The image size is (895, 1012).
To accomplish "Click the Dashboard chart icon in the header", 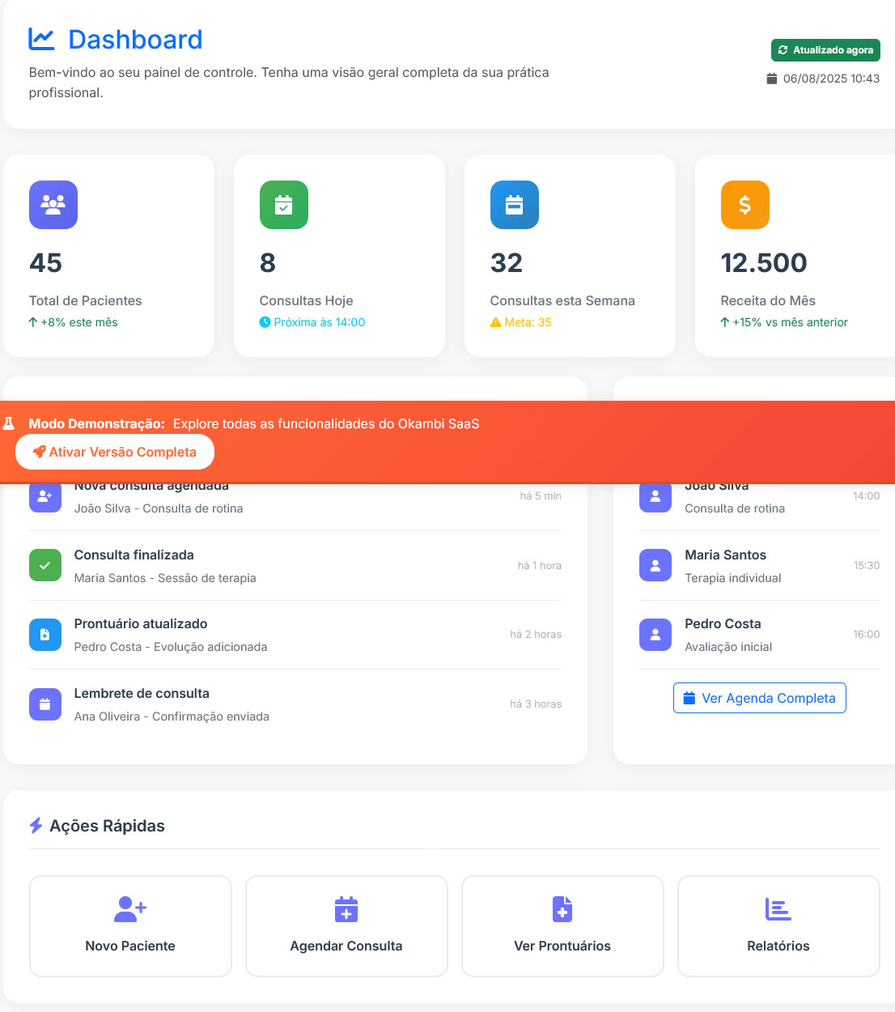I will click(x=41, y=38).
